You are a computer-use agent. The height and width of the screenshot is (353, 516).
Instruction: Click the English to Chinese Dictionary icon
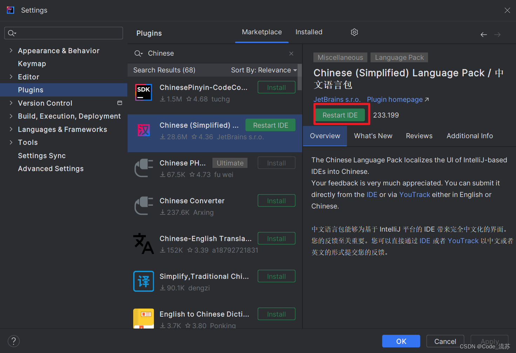point(144,318)
